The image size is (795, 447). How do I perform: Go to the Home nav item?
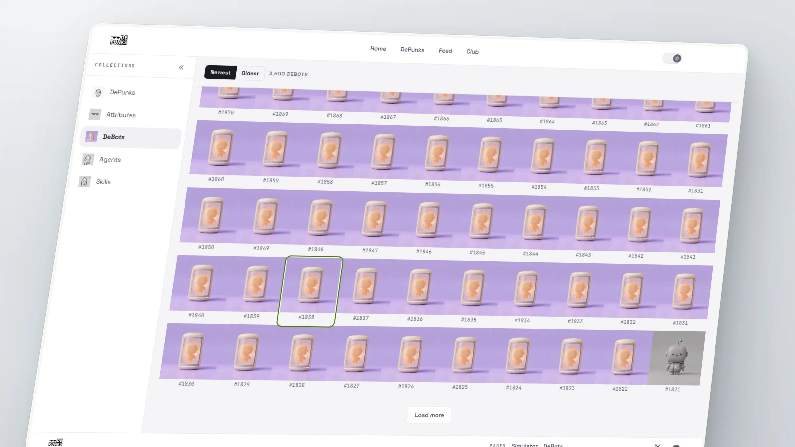378,49
